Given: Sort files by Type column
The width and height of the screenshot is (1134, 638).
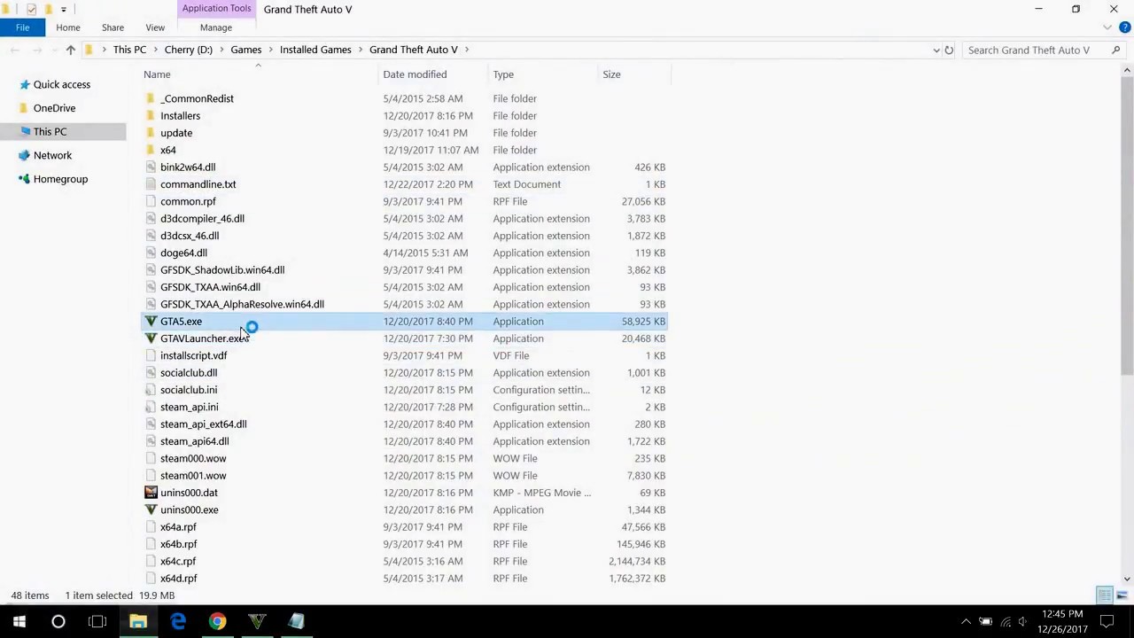Looking at the screenshot, I should point(544,74).
